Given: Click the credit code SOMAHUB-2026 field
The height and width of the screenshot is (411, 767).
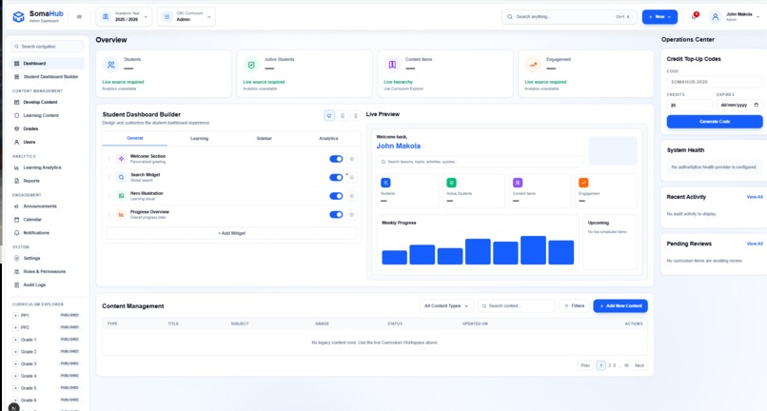Looking at the screenshot, I should tap(714, 82).
